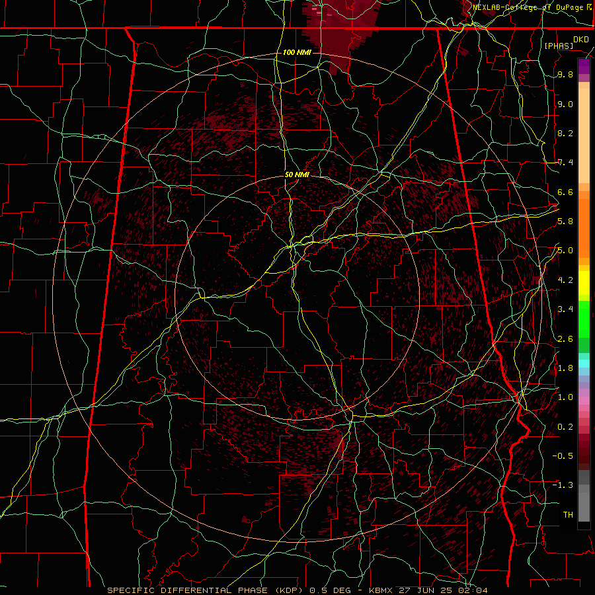Image resolution: width=595 pixels, height=595 pixels.
Task: Select the yellow swatch beside 4.2
Action: tap(584, 282)
